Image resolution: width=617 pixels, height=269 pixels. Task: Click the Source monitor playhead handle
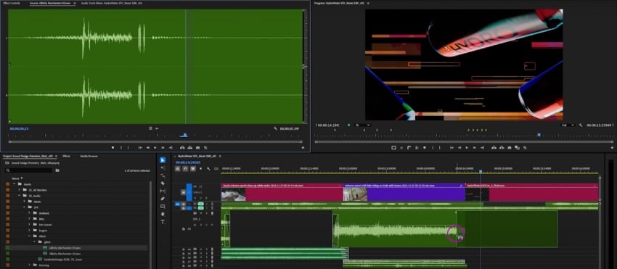click(x=184, y=135)
